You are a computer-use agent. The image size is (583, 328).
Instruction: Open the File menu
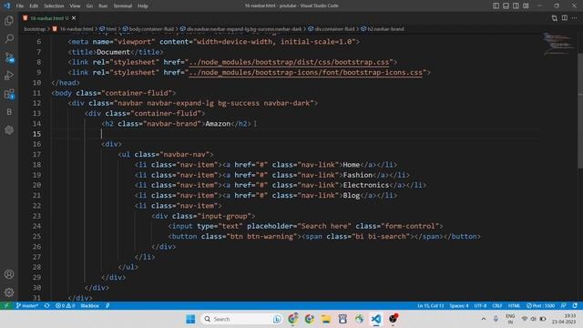(20, 6)
